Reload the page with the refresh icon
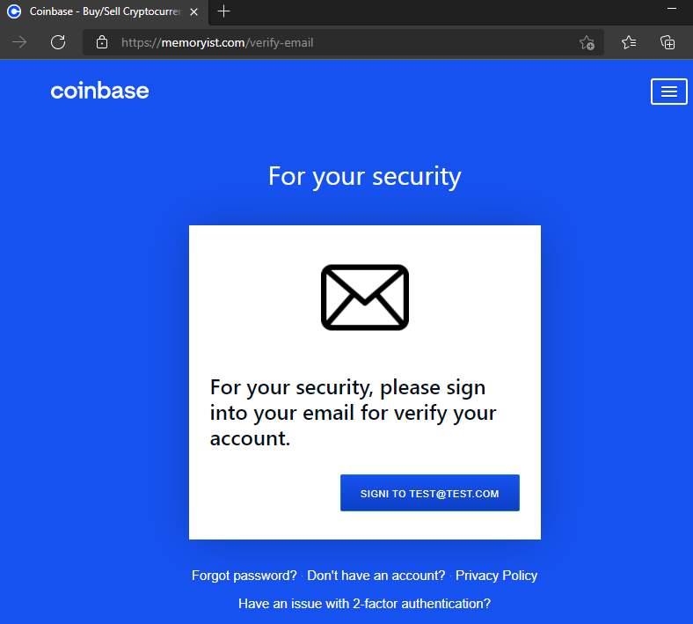 [x=58, y=42]
